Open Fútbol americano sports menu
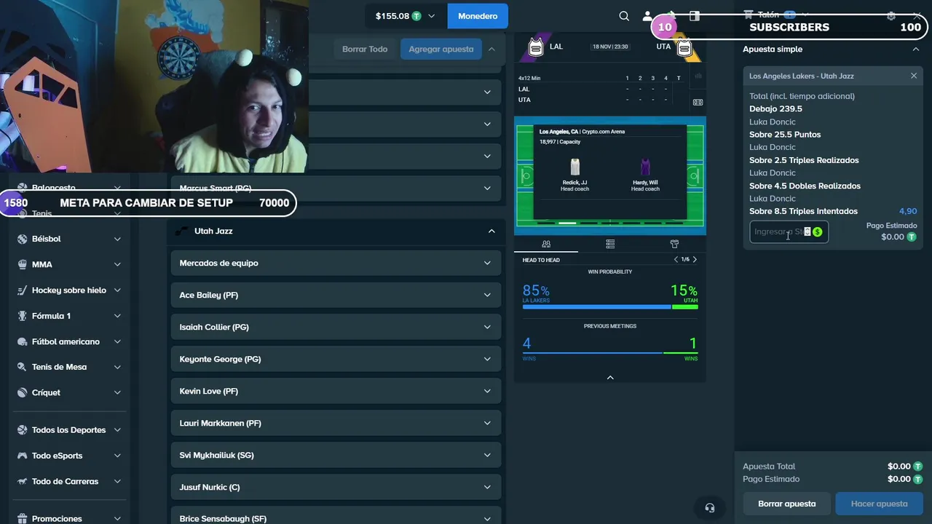The width and height of the screenshot is (932, 524). pyautogui.click(x=69, y=341)
